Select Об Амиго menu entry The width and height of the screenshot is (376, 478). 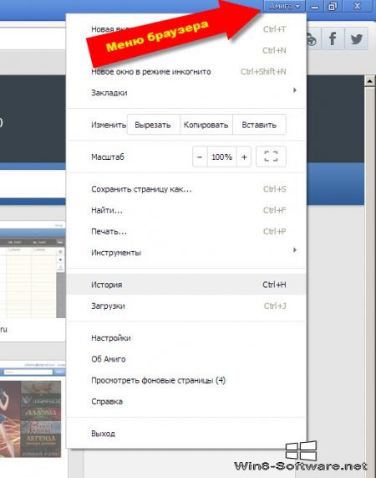tap(186, 359)
